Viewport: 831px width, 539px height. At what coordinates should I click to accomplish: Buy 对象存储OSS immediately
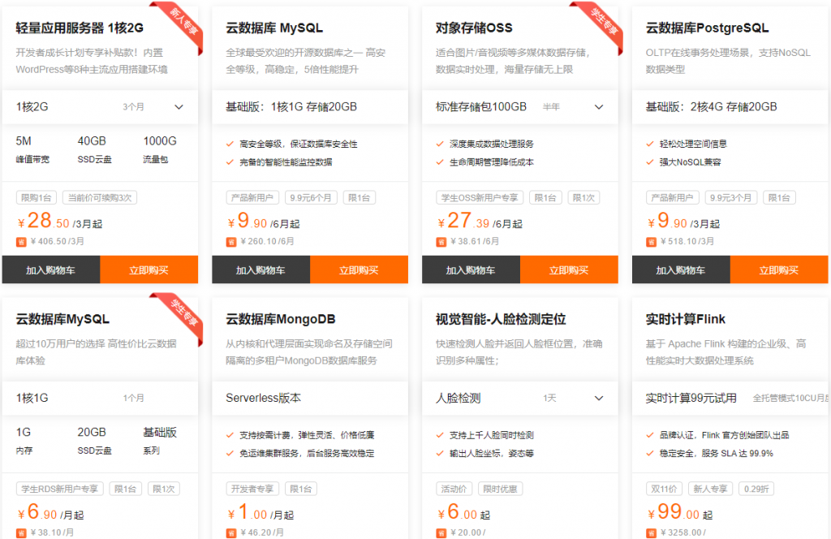point(569,269)
